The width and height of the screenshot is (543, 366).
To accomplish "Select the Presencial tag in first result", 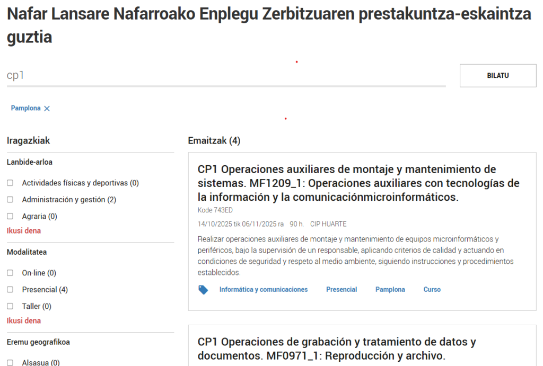I will [x=341, y=290].
